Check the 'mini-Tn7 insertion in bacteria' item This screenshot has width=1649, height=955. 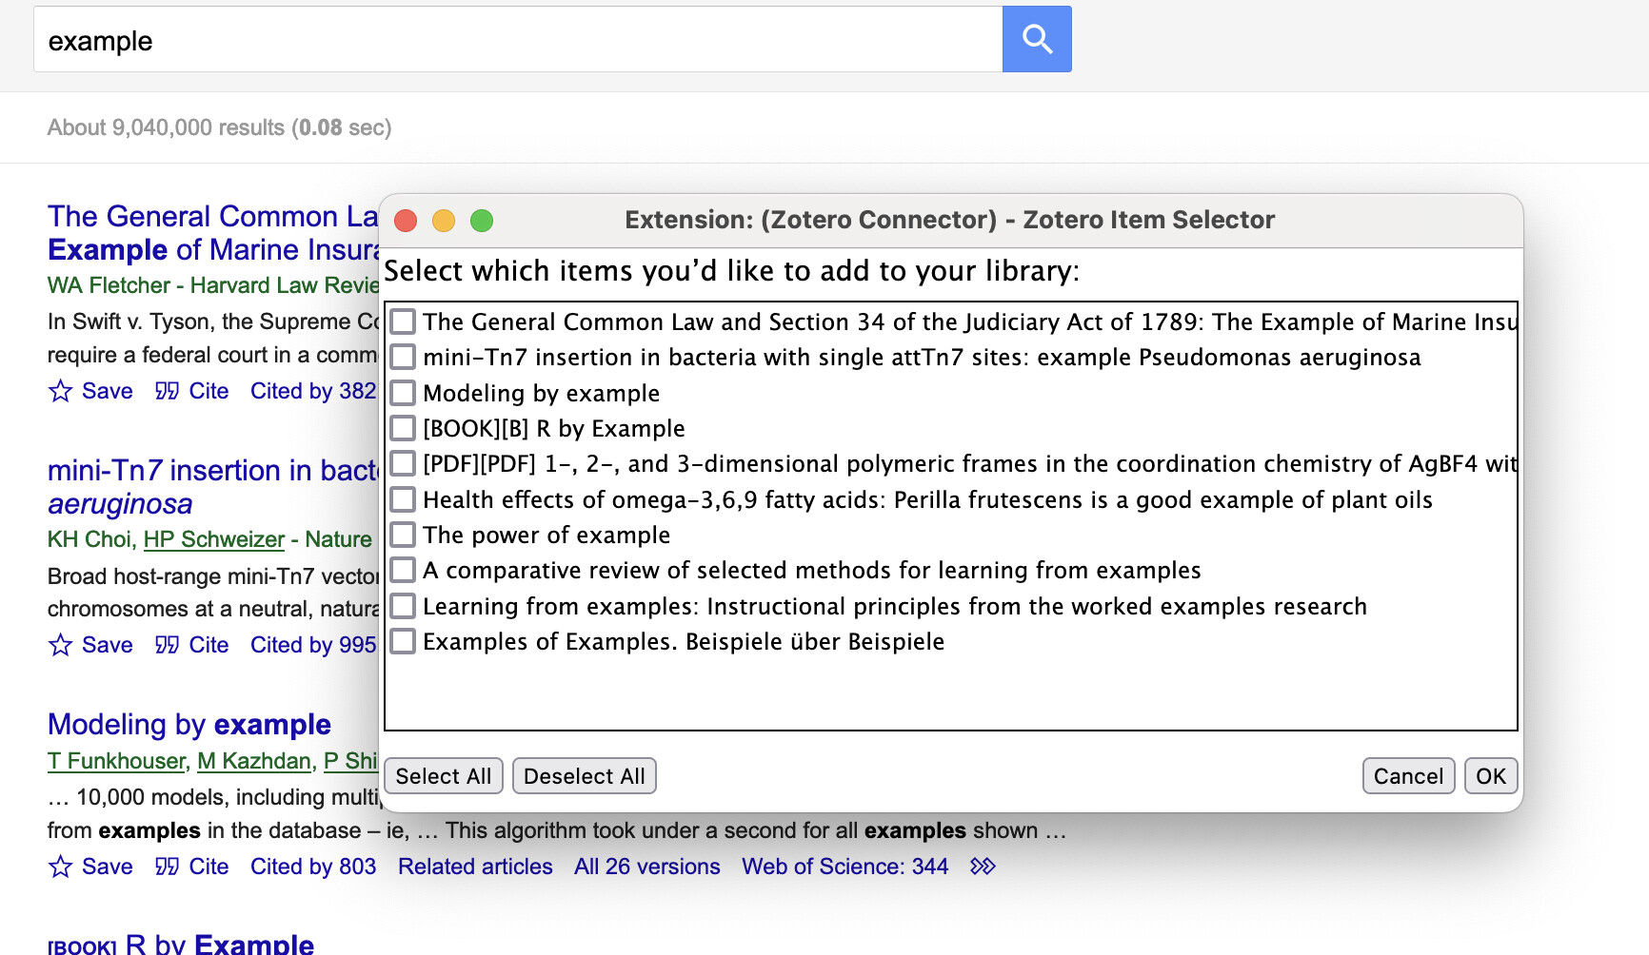click(403, 357)
